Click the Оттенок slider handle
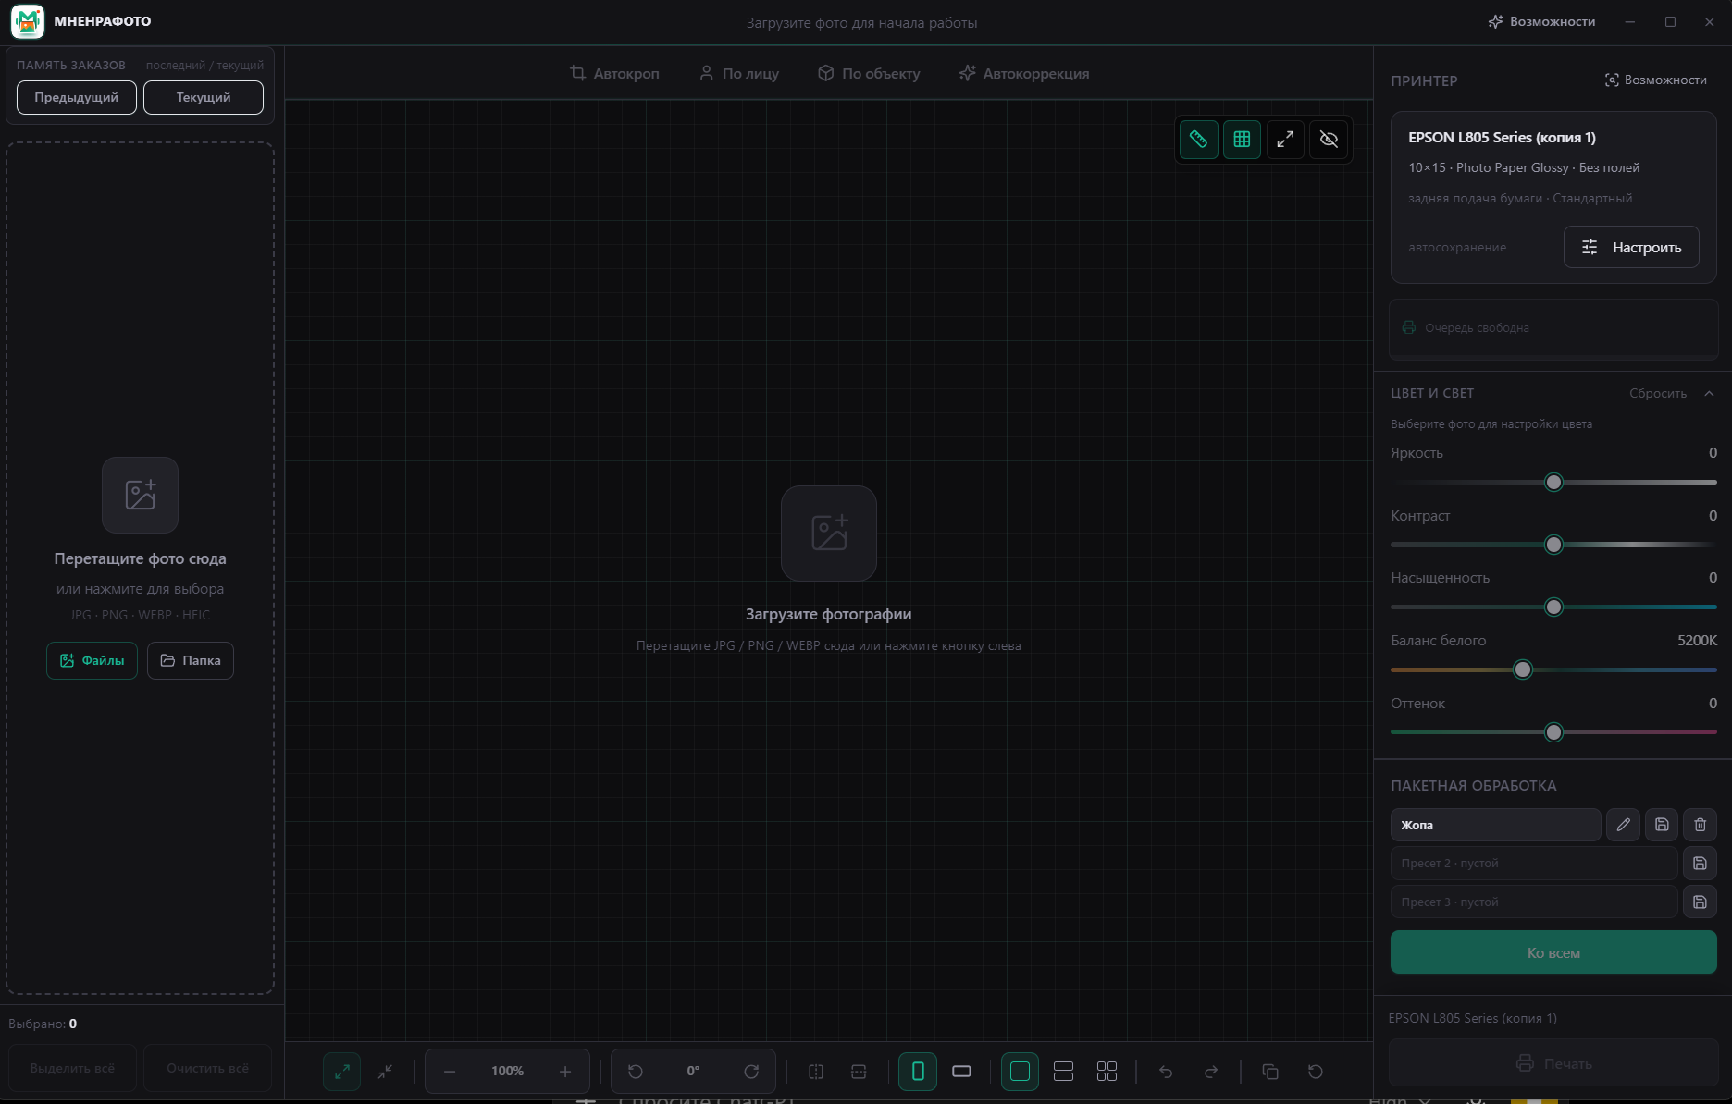The image size is (1732, 1104). point(1554,732)
